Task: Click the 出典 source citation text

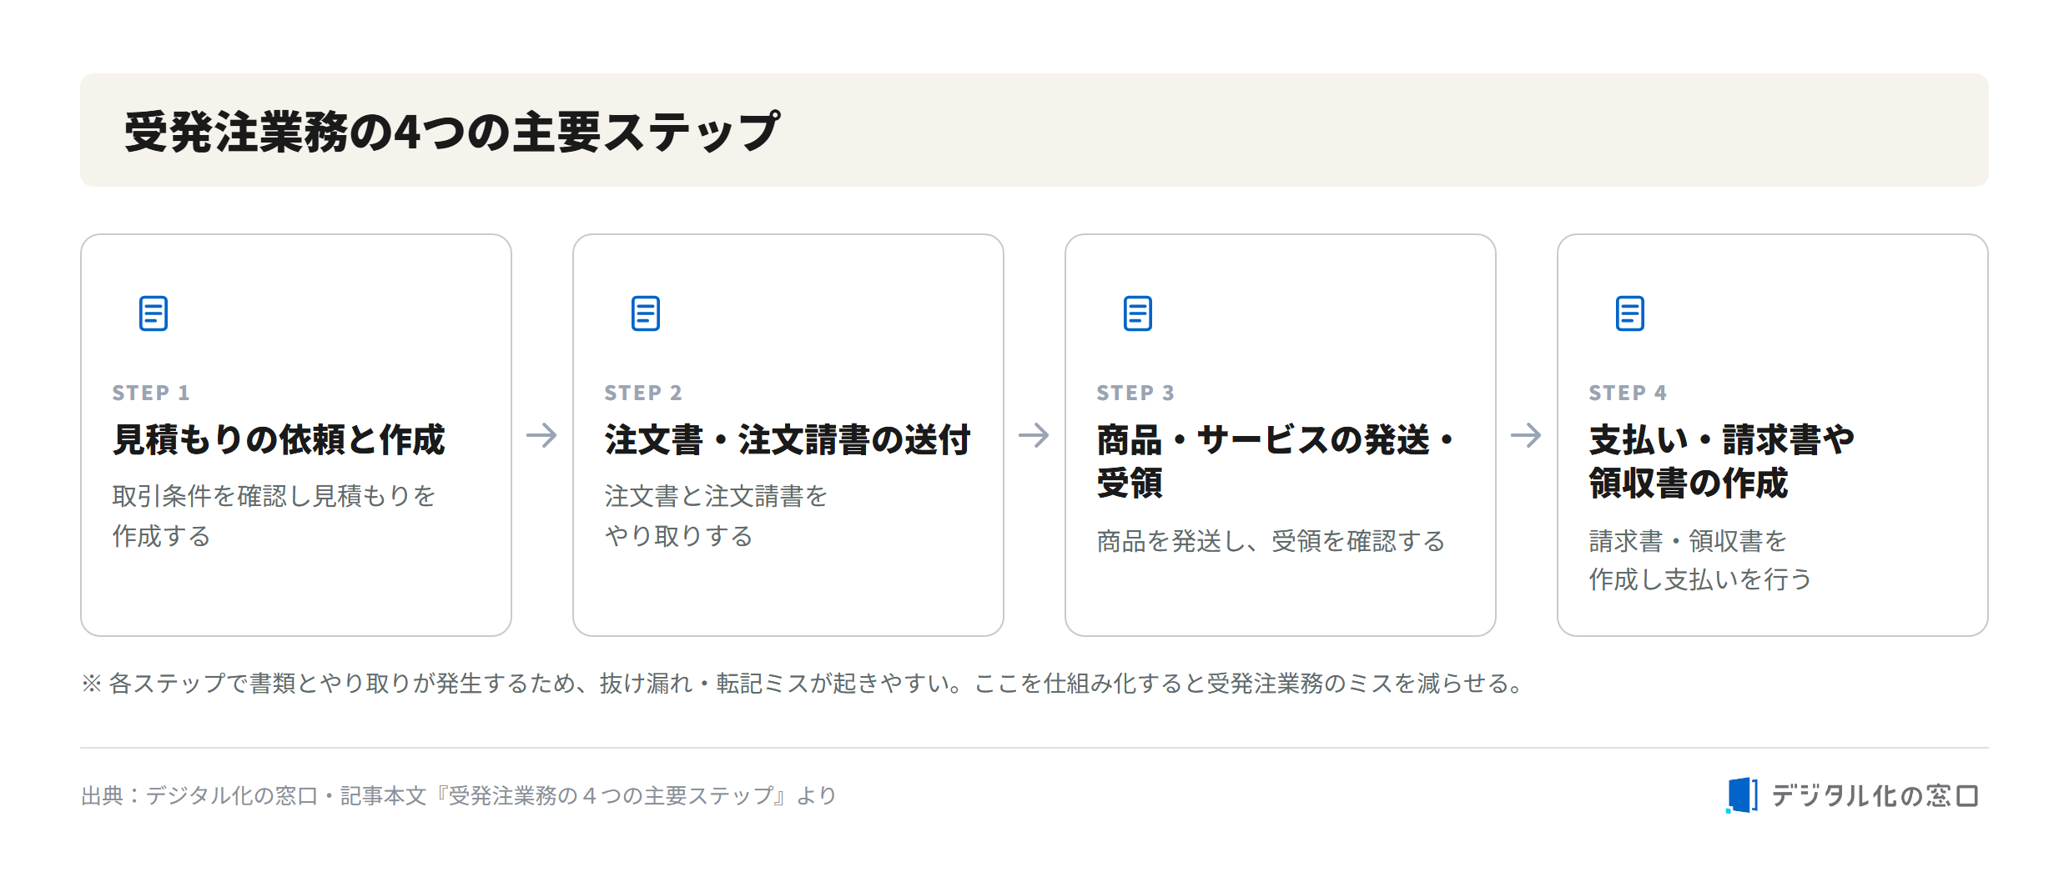Action: pos(459,795)
